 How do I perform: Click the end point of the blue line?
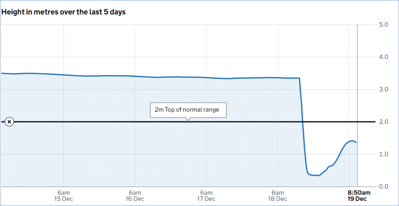pyautogui.click(x=356, y=142)
